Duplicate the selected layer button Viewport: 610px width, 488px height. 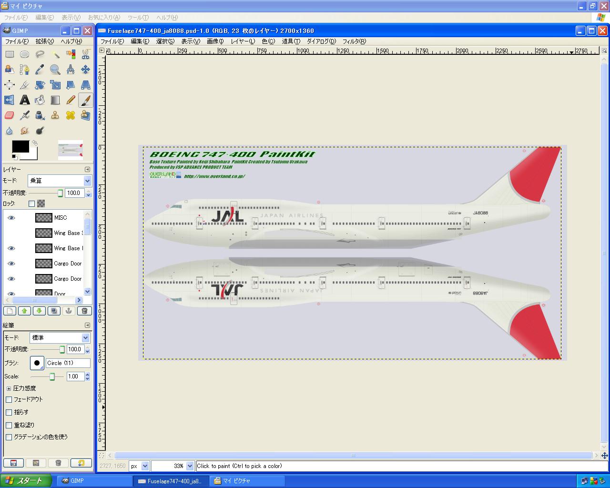click(54, 311)
